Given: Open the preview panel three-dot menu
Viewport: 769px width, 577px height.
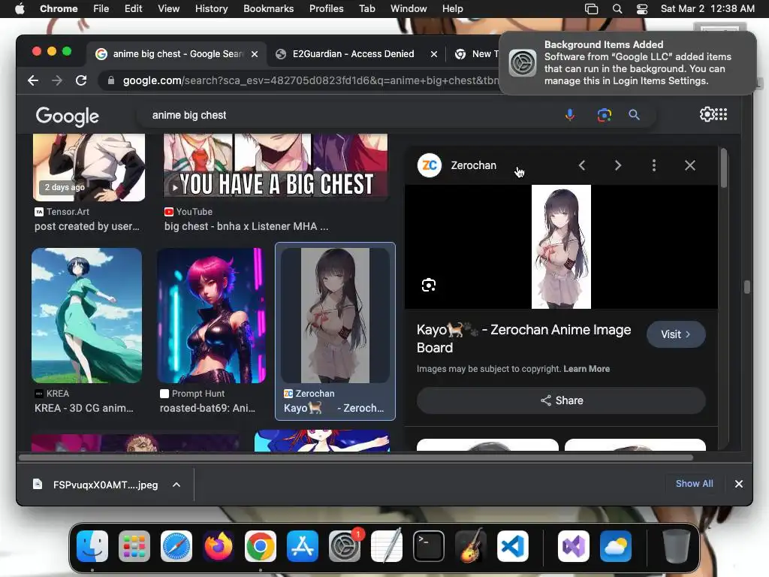Looking at the screenshot, I should coord(654,165).
